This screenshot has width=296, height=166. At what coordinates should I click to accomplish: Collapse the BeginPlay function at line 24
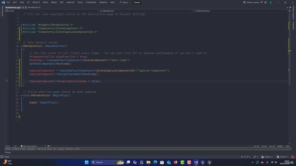tap(22, 95)
